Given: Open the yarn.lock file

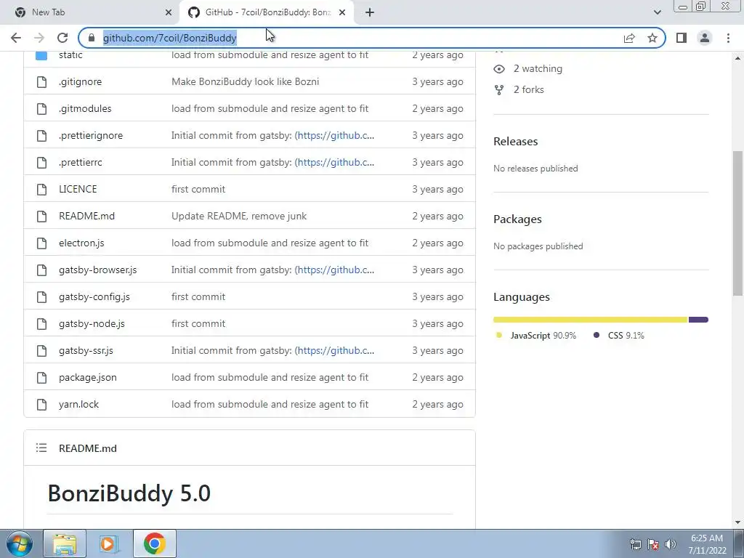Looking at the screenshot, I should point(78,404).
